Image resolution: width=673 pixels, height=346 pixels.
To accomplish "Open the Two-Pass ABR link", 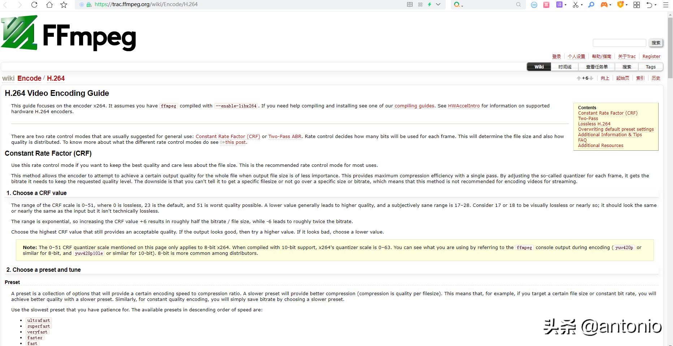I will pyautogui.click(x=285, y=137).
